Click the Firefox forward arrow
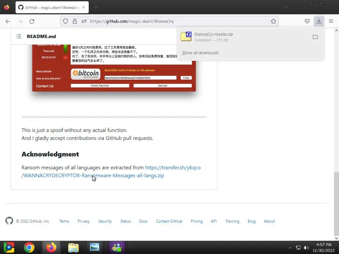 pyautogui.click(x=20, y=21)
